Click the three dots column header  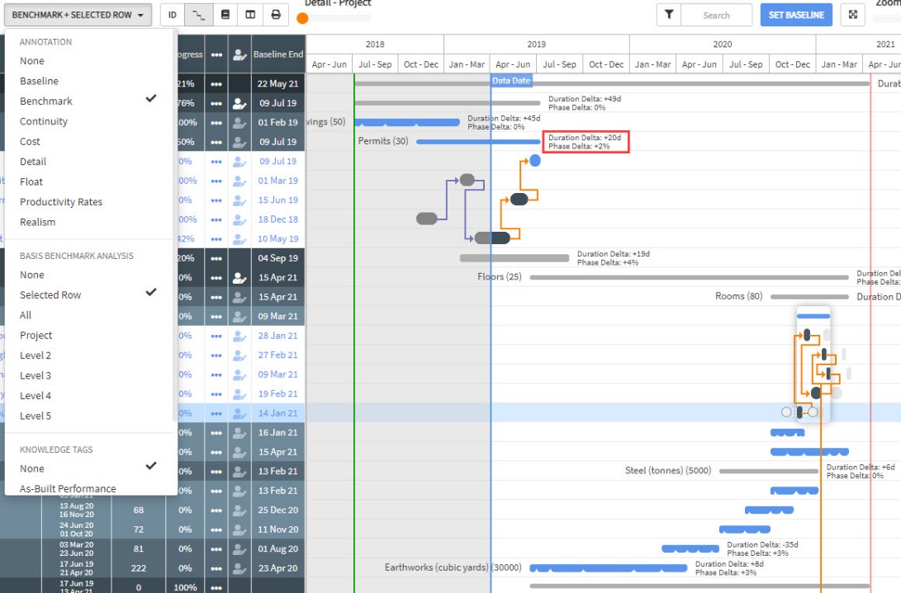click(x=216, y=54)
